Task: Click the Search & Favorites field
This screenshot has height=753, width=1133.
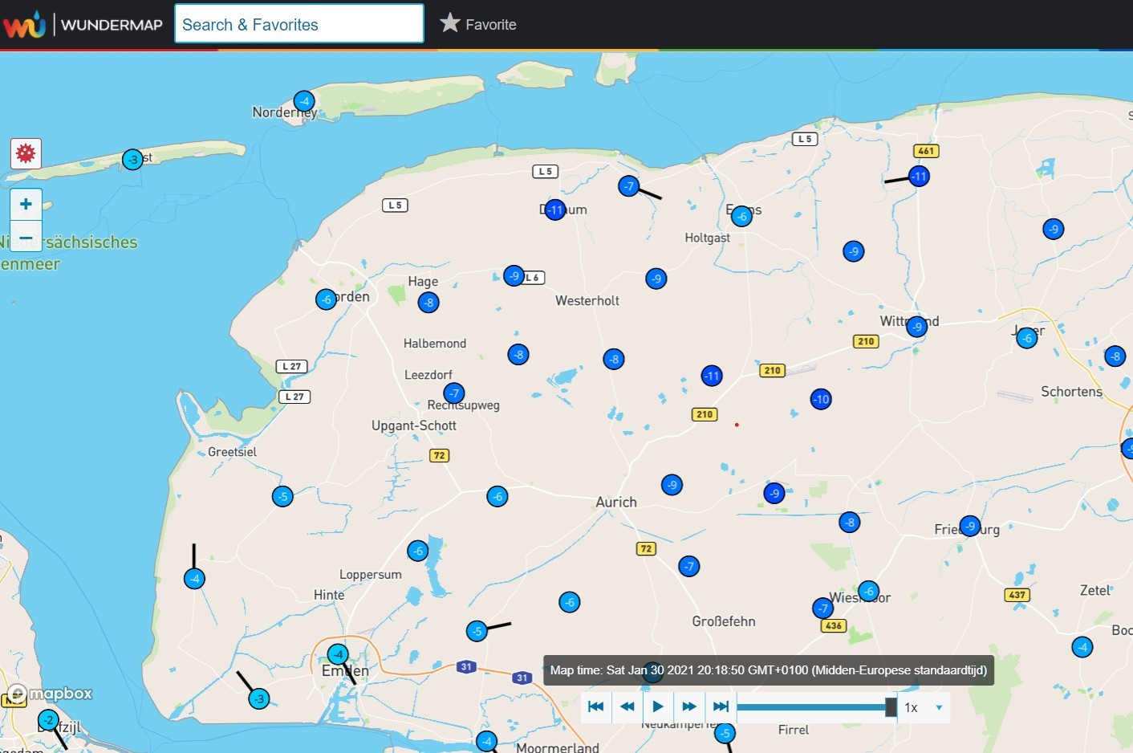Action: [298, 24]
